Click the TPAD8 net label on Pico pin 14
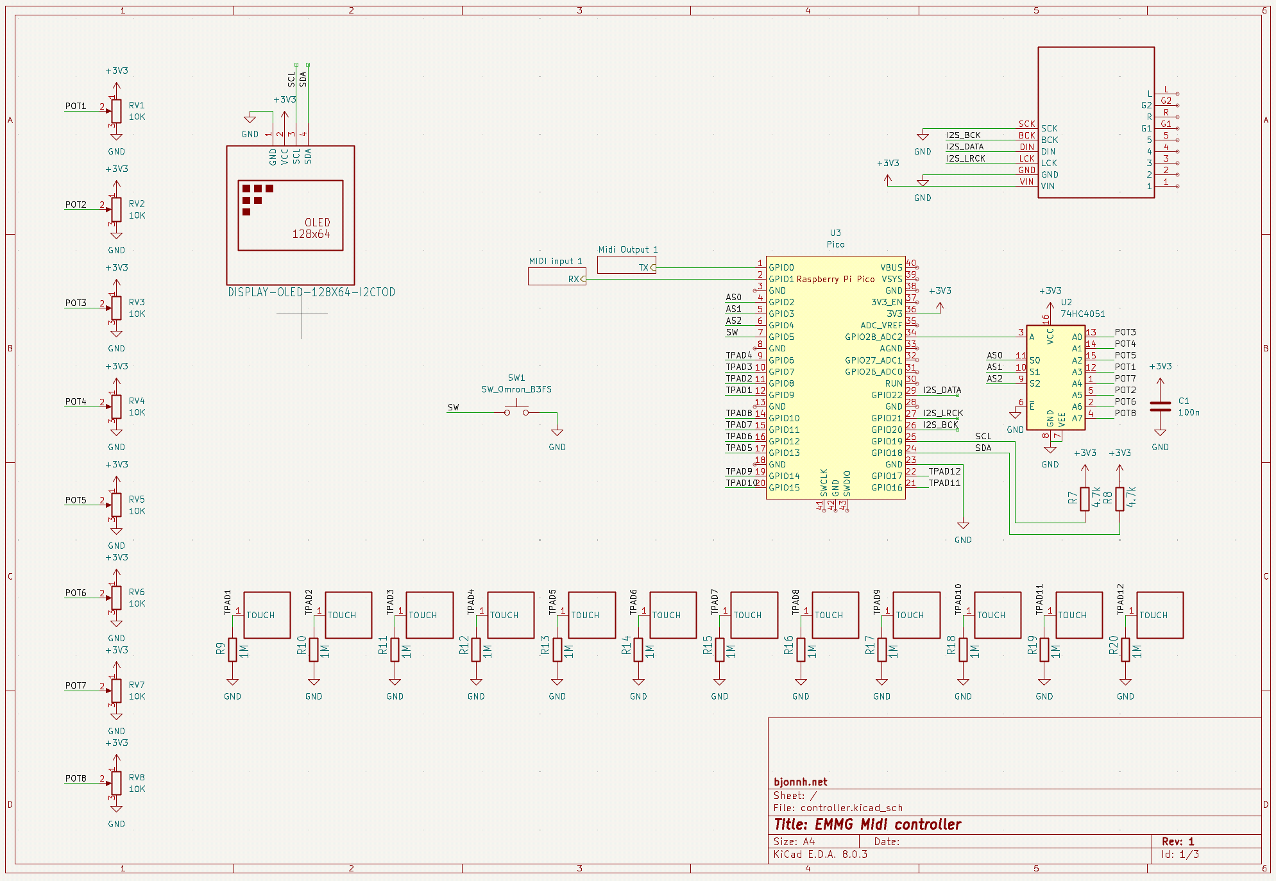The width and height of the screenshot is (1276, 881). [x=739, y=413]
